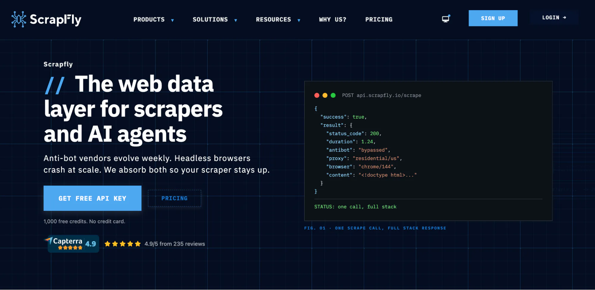The image size is (595, 290).
Task: Click the '"browser": "chrome/144"' line
Action: click(x=361, y=167)
